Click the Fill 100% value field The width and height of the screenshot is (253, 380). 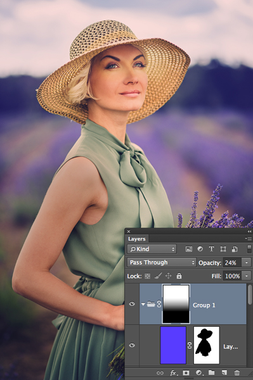(232, 276)
